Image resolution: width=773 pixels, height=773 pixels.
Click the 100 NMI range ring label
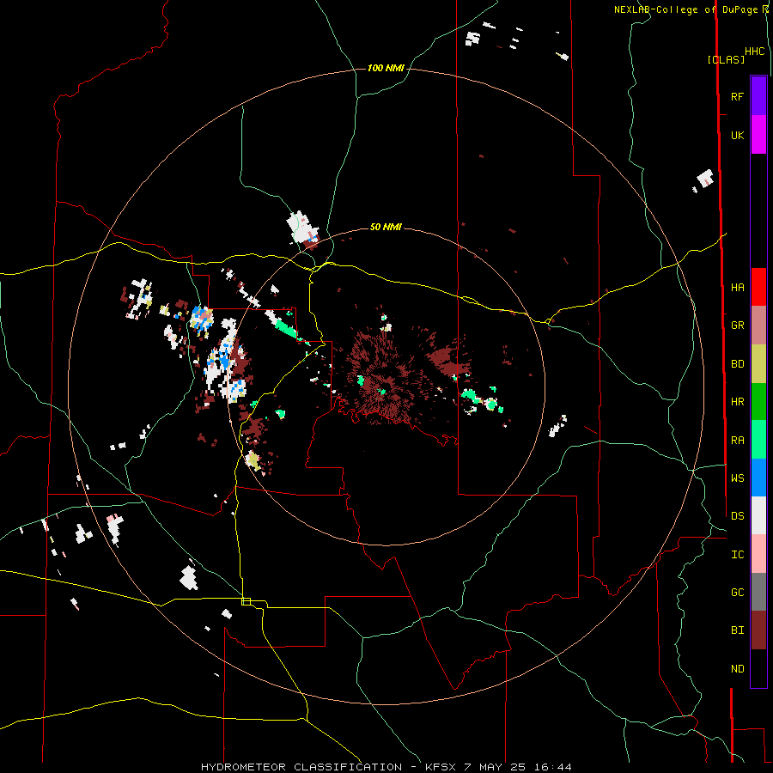386,68
